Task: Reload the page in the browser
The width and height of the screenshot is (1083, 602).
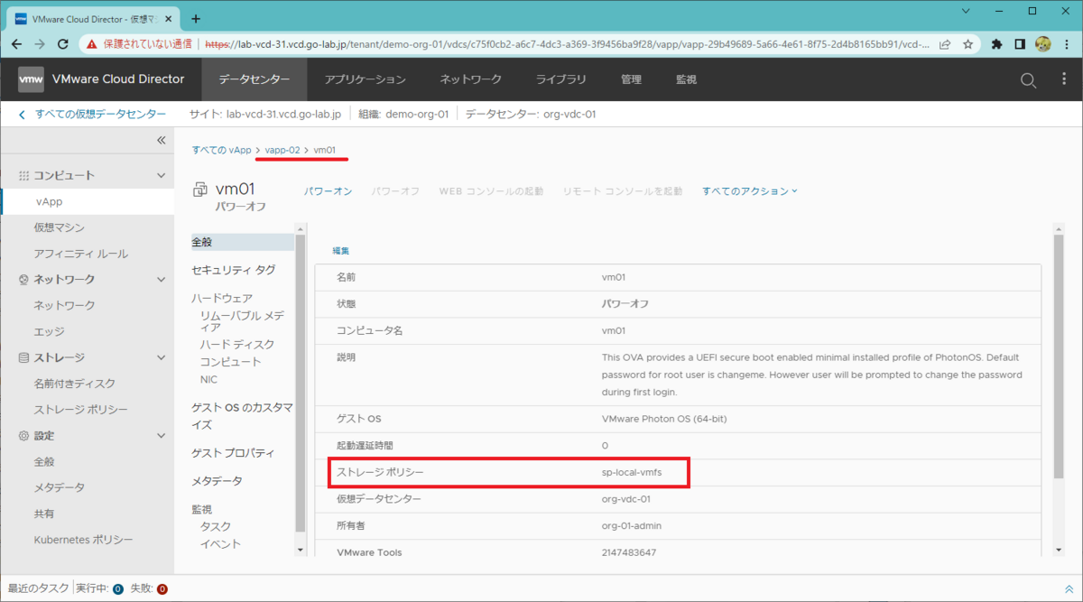Action: click(63, 43)
